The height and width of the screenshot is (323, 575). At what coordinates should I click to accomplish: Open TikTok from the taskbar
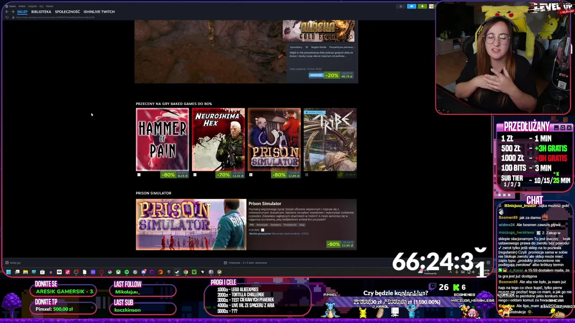point(67,272)
